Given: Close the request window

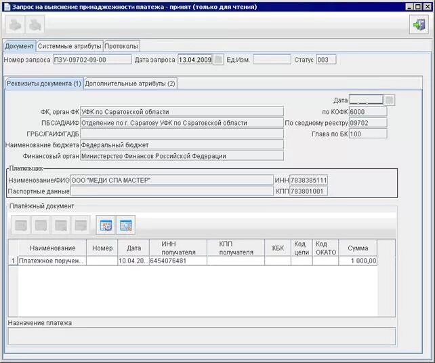Looking at the screenshot, I should point(428,6).
